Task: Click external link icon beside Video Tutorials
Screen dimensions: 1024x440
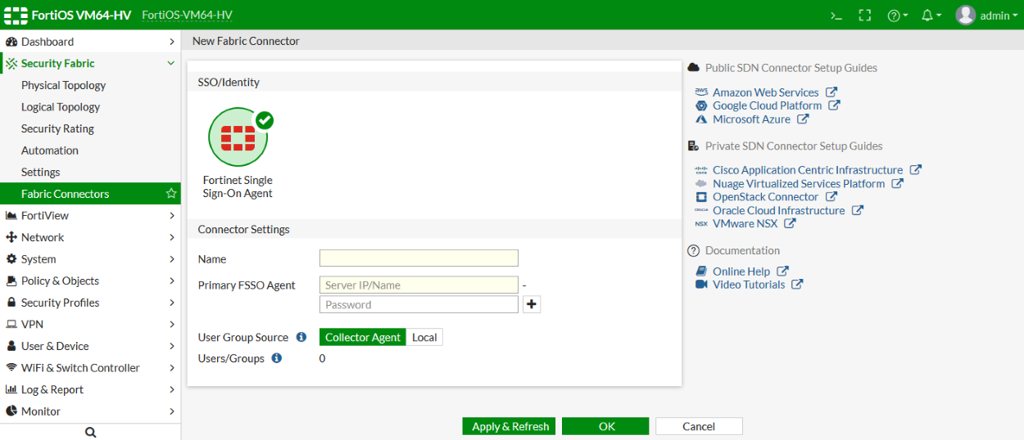Action: tap(798, 285)
